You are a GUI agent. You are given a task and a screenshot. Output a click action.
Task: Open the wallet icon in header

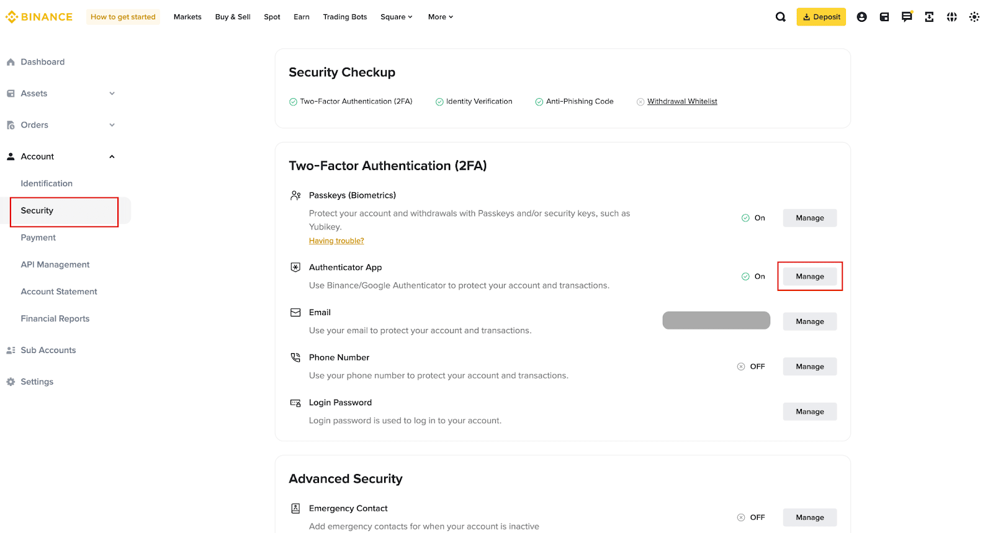coord(884,17)
